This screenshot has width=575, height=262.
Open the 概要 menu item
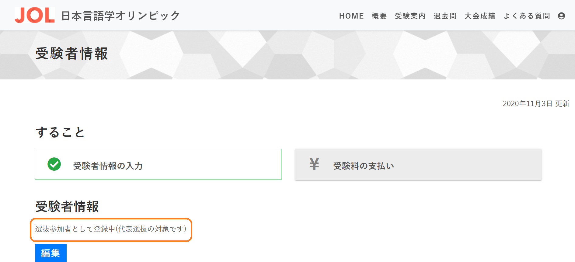pos(379,16)
